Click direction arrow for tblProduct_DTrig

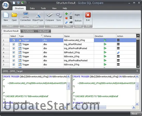tap(105, 52)
